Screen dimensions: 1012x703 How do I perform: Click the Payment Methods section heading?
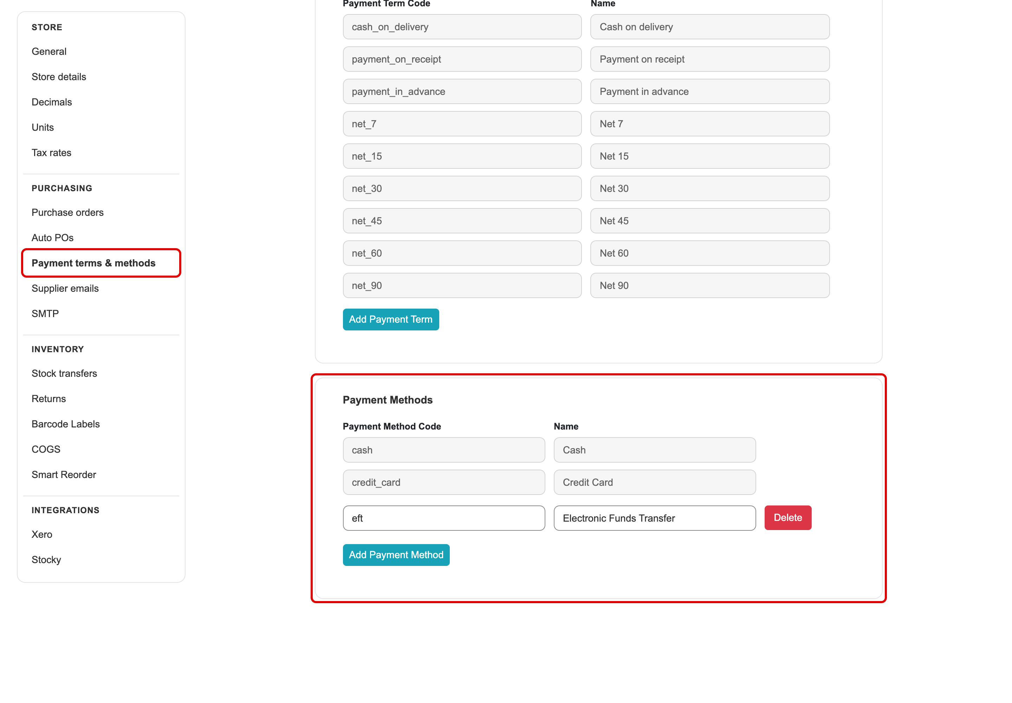coord(388,400)
